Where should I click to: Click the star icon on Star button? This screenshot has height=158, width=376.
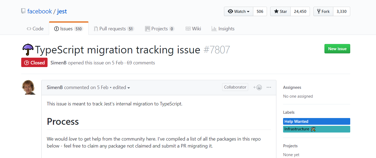click(x=276, y=12)
